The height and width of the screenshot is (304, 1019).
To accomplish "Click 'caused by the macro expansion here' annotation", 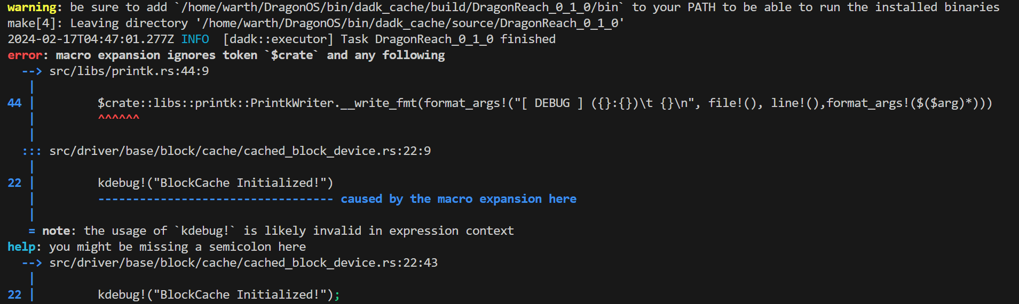I will tap(459, 199).
